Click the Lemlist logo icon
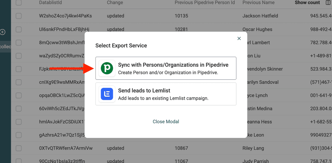This screenshot has height=163, width=332. coord(107,94)
